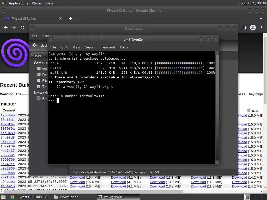This screenshot has width=267, height=200.
Task: Open terminal Search menu
Action: 90,47
